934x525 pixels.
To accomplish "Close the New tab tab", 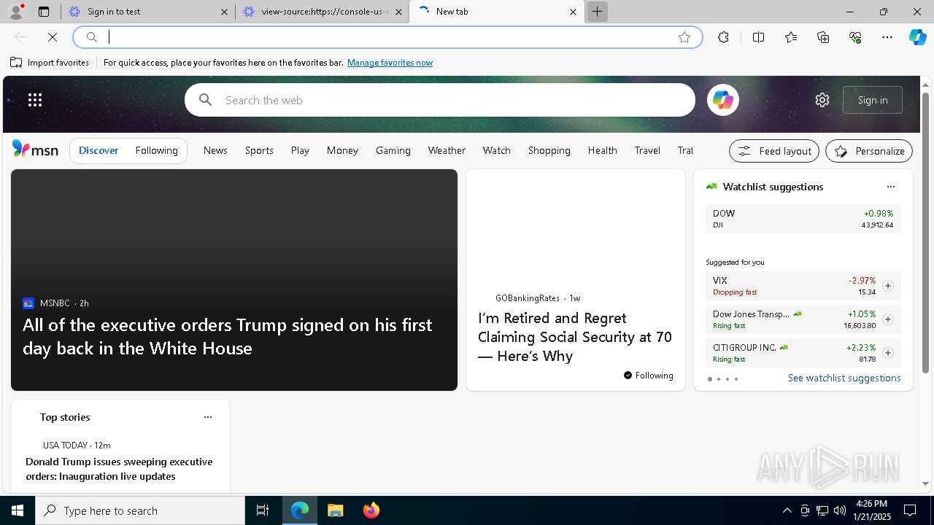I will click(573, 12).
